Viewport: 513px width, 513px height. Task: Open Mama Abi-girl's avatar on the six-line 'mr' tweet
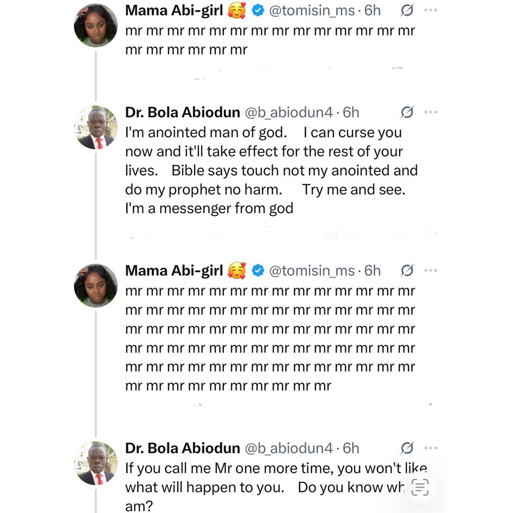click(x=95, y=285)
